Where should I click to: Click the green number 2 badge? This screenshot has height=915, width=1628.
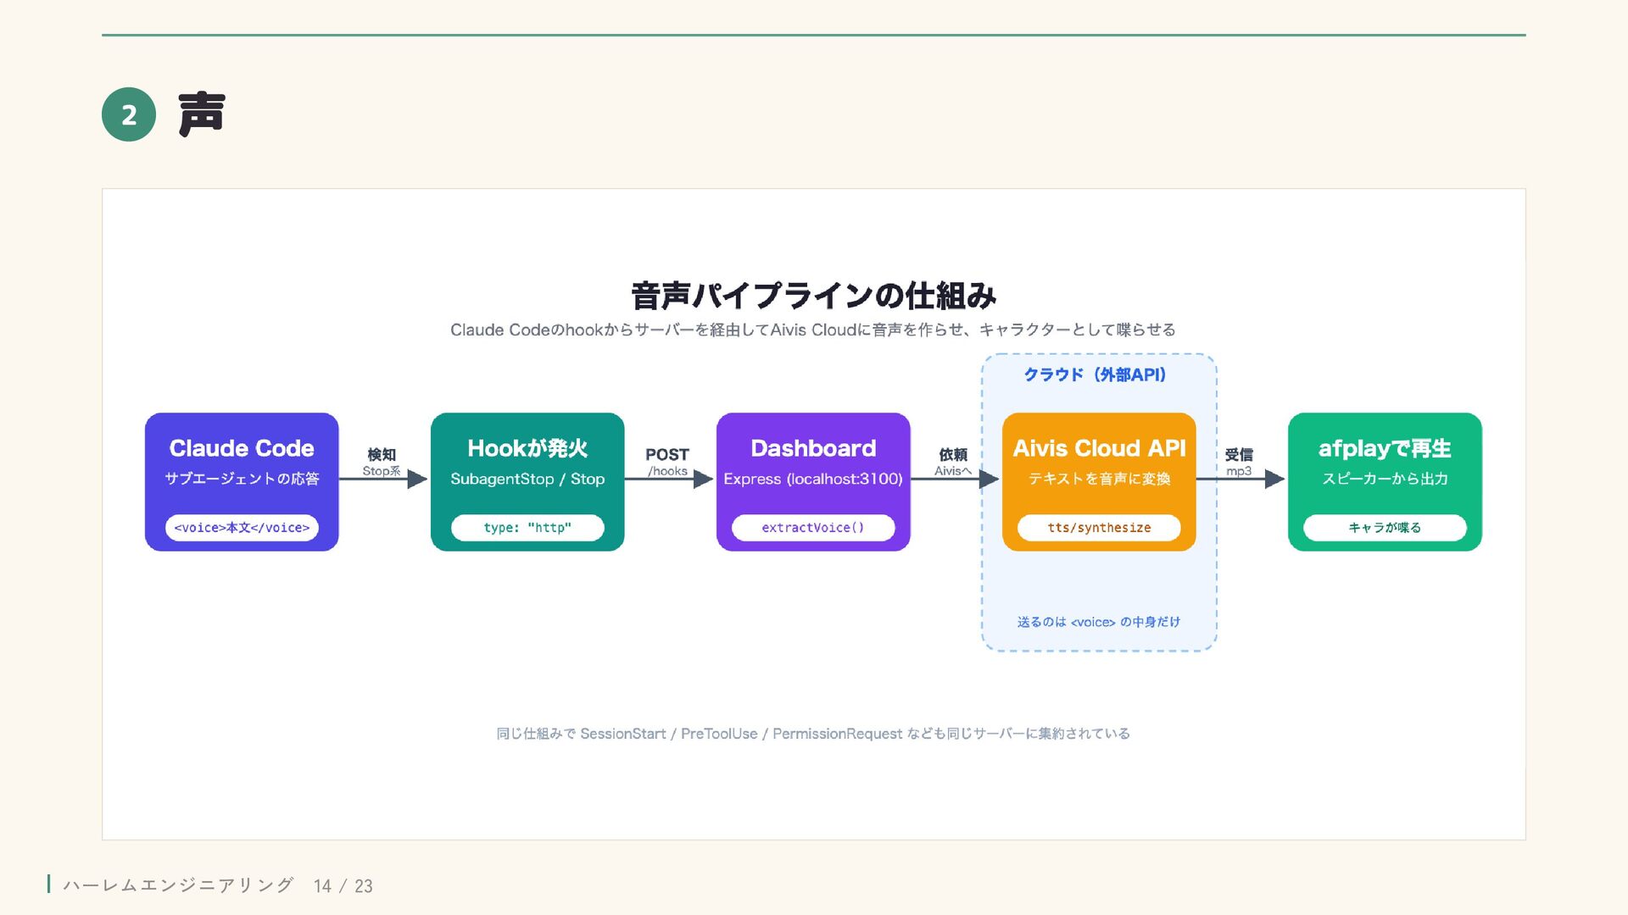[129, 114]
